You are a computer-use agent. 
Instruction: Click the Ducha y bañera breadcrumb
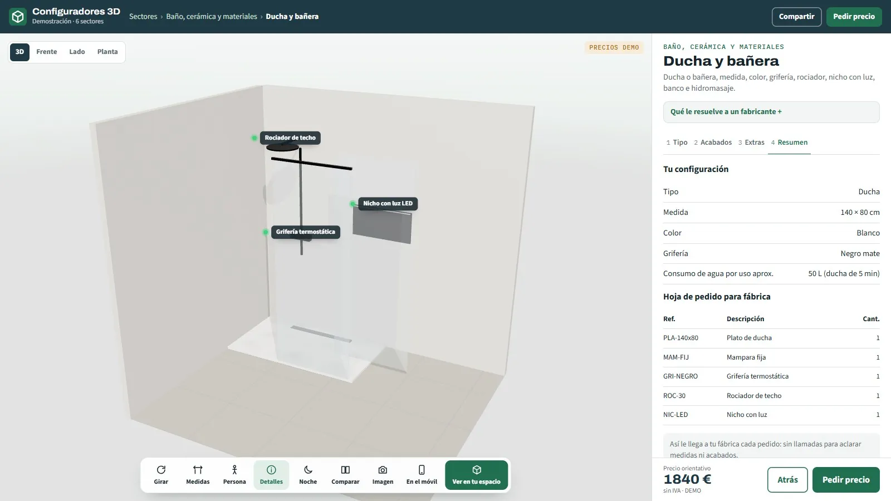point(292,17)
